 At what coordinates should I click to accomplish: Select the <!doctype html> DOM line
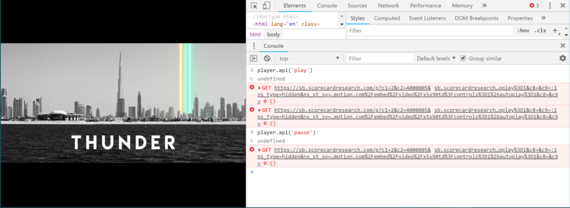pos(276,17)
